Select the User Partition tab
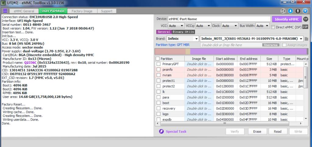 pyautogui.click(x=53, y=11)
